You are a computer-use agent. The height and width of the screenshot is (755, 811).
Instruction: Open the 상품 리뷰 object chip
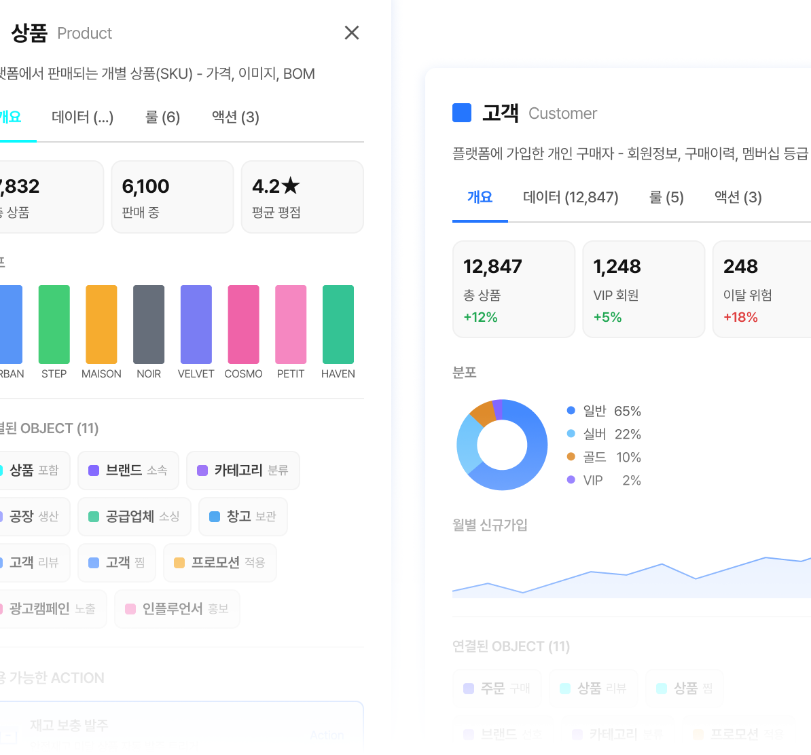tap(594, 689)
